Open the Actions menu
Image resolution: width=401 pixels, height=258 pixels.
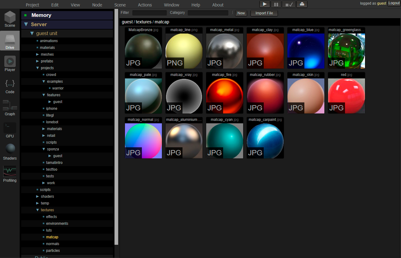pyautogui.click(x=145, y=5)
